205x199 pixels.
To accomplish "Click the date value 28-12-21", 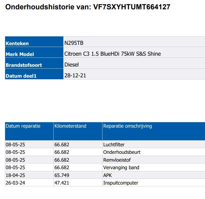I will pyautogui.click(x=75, y=76).
